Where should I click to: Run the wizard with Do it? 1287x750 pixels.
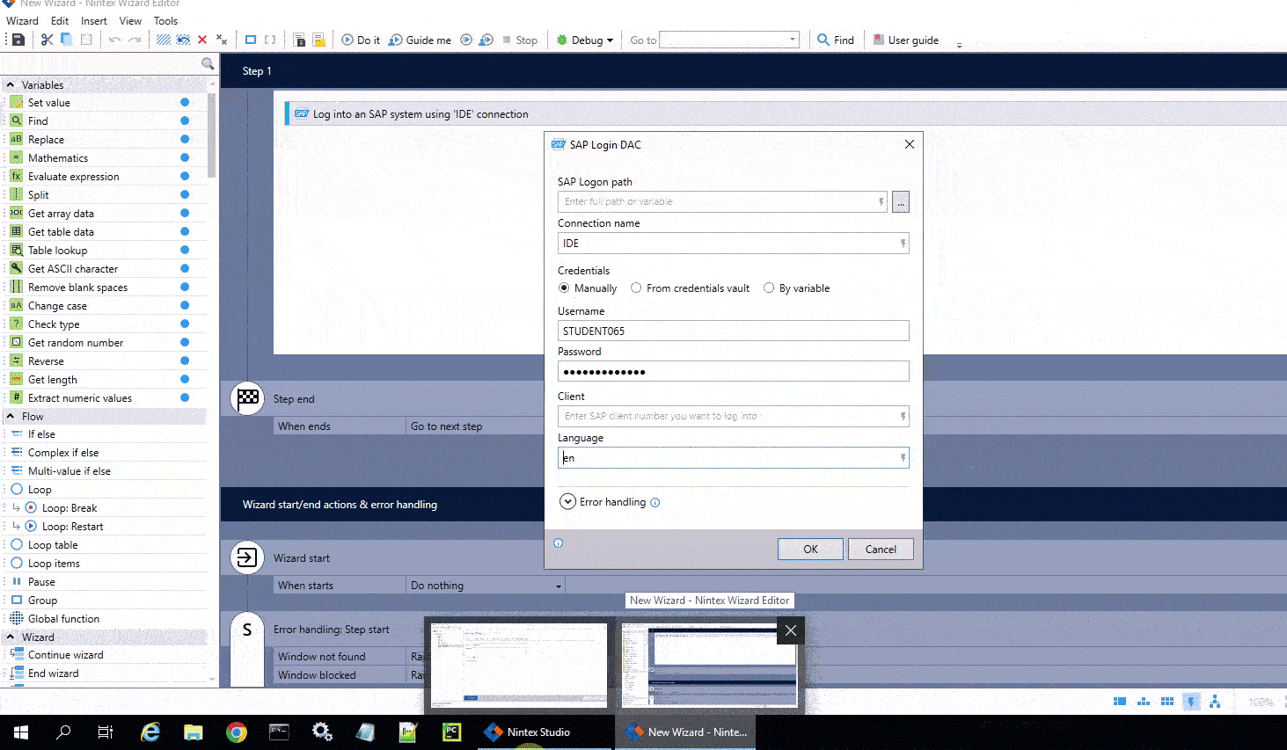(x=361, y=40)
